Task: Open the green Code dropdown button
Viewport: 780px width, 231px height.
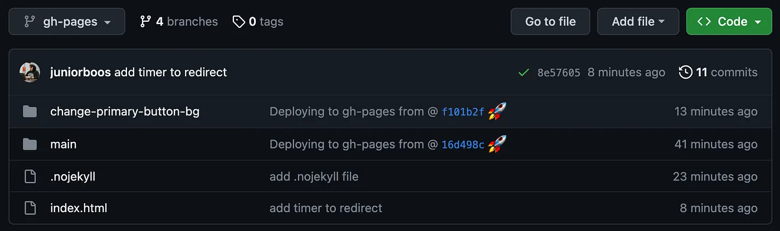Action: (x=729, y=22)
